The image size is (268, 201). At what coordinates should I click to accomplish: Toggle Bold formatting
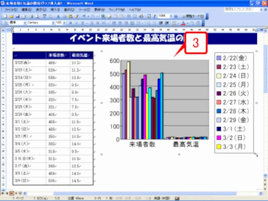[x=70, y=23]
